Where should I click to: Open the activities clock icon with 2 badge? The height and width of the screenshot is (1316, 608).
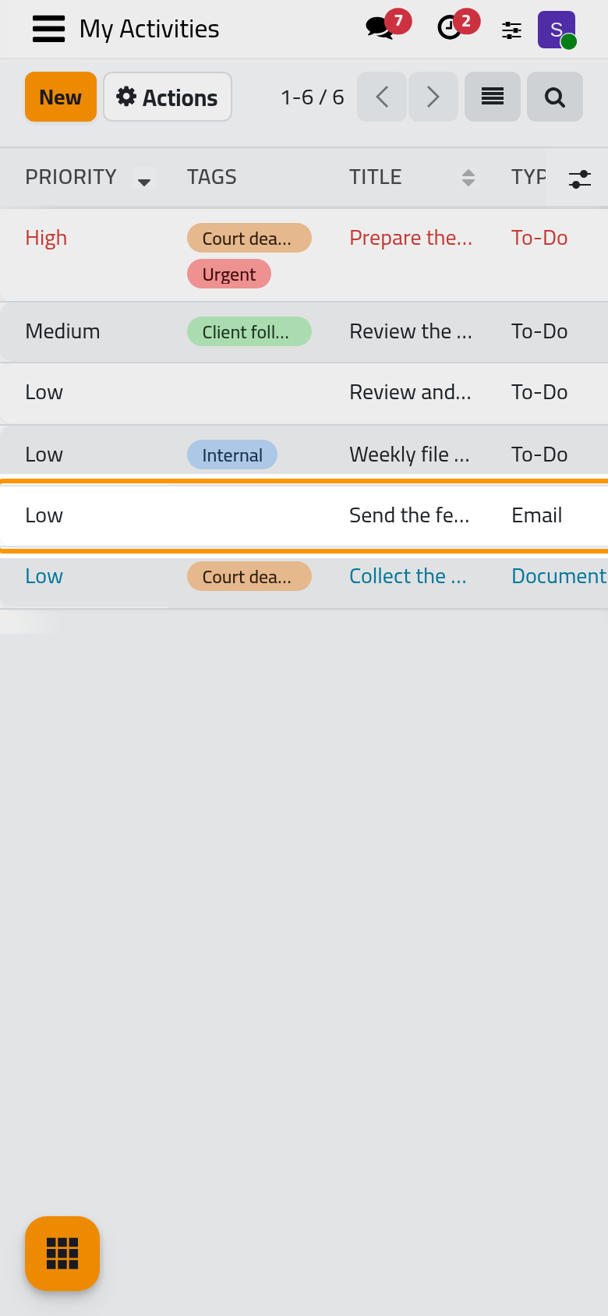[x=457, y=26]
